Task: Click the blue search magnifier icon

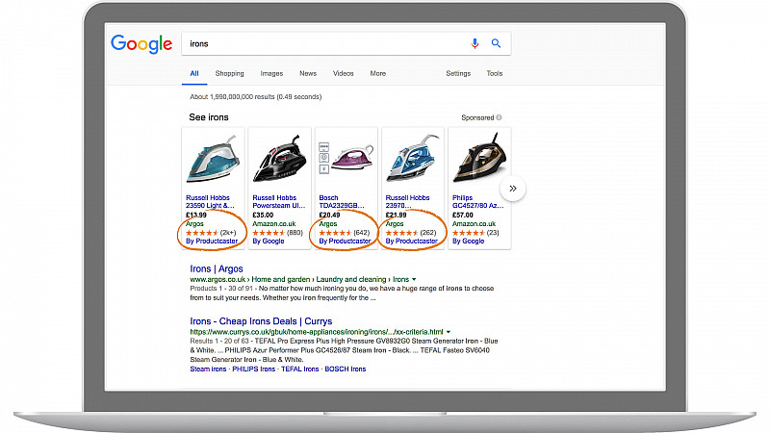Action: [496, 43]
